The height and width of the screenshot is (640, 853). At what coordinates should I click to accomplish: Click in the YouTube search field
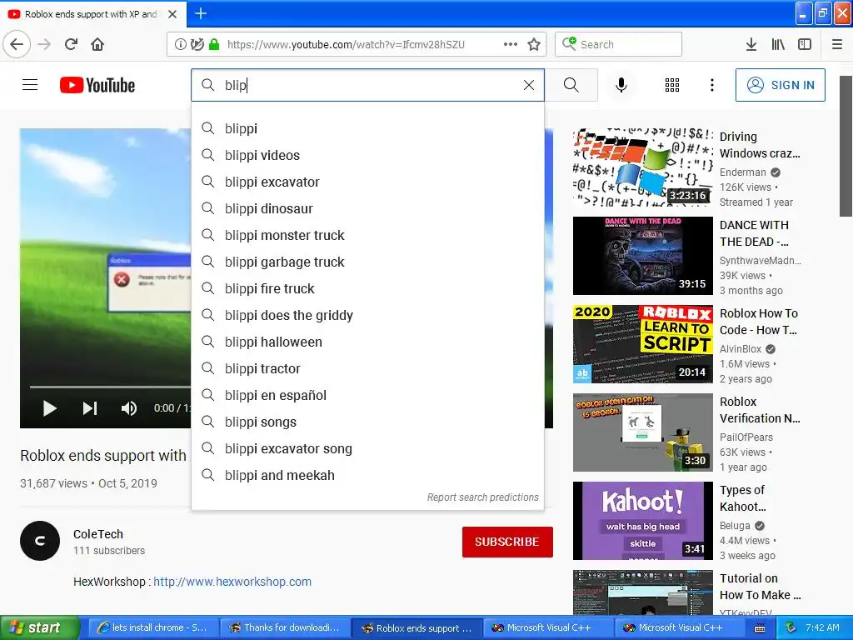[x=367, y=85]
